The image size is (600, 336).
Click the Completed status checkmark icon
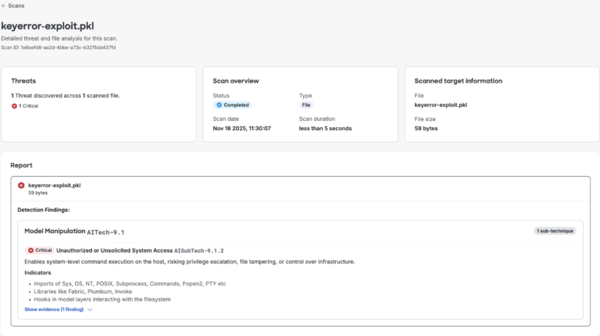point(219,104)
